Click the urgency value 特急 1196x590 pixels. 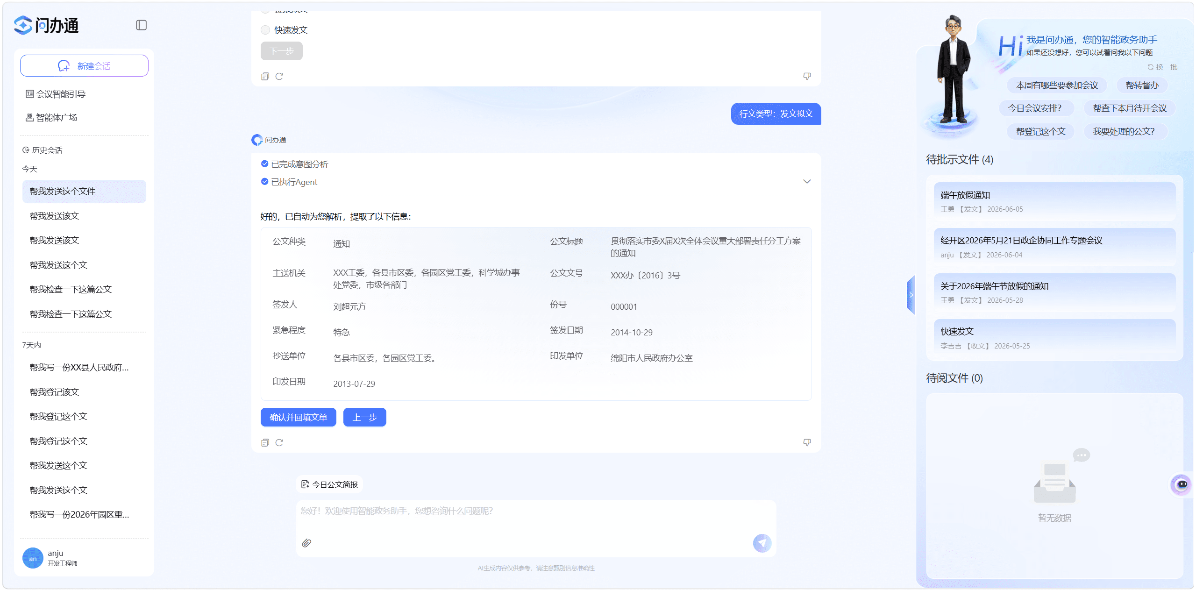(342, 333)
